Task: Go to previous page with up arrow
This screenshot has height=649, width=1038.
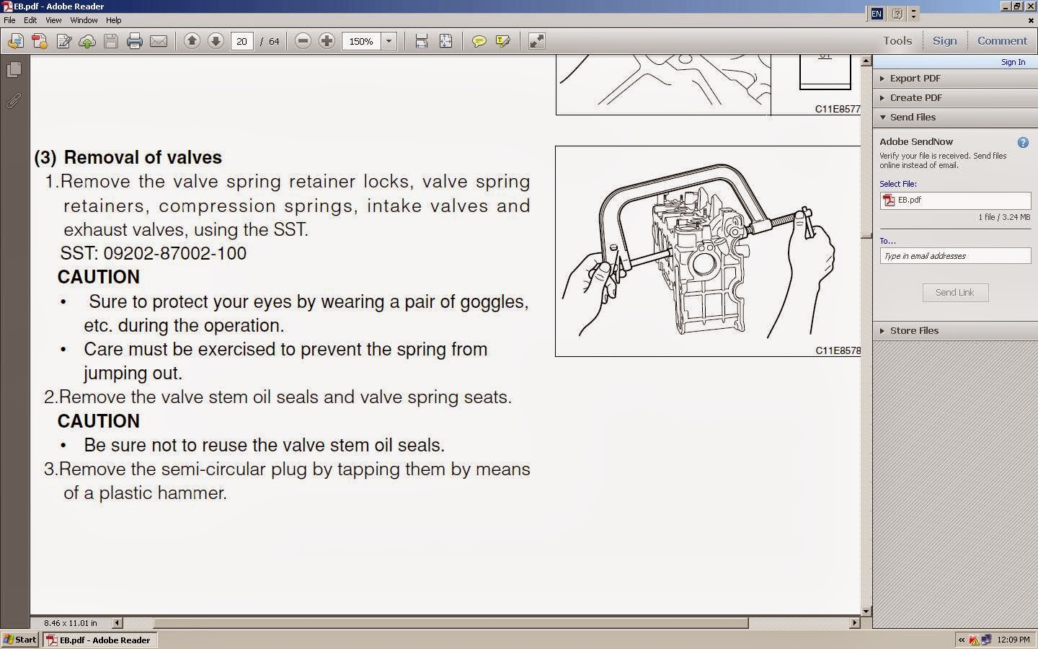Action: click(192, 41)
